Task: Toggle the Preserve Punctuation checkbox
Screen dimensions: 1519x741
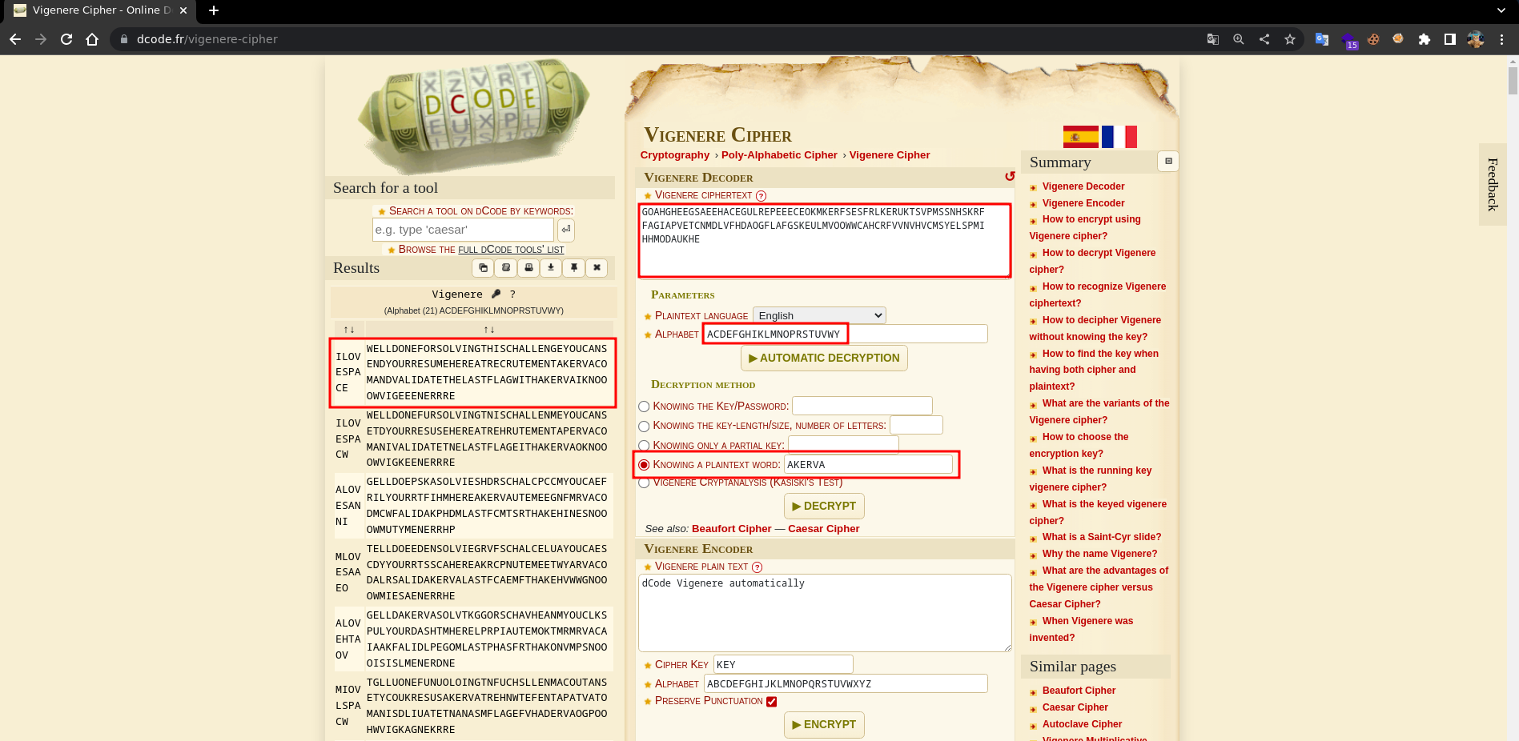Action: (x=771, y=702)
